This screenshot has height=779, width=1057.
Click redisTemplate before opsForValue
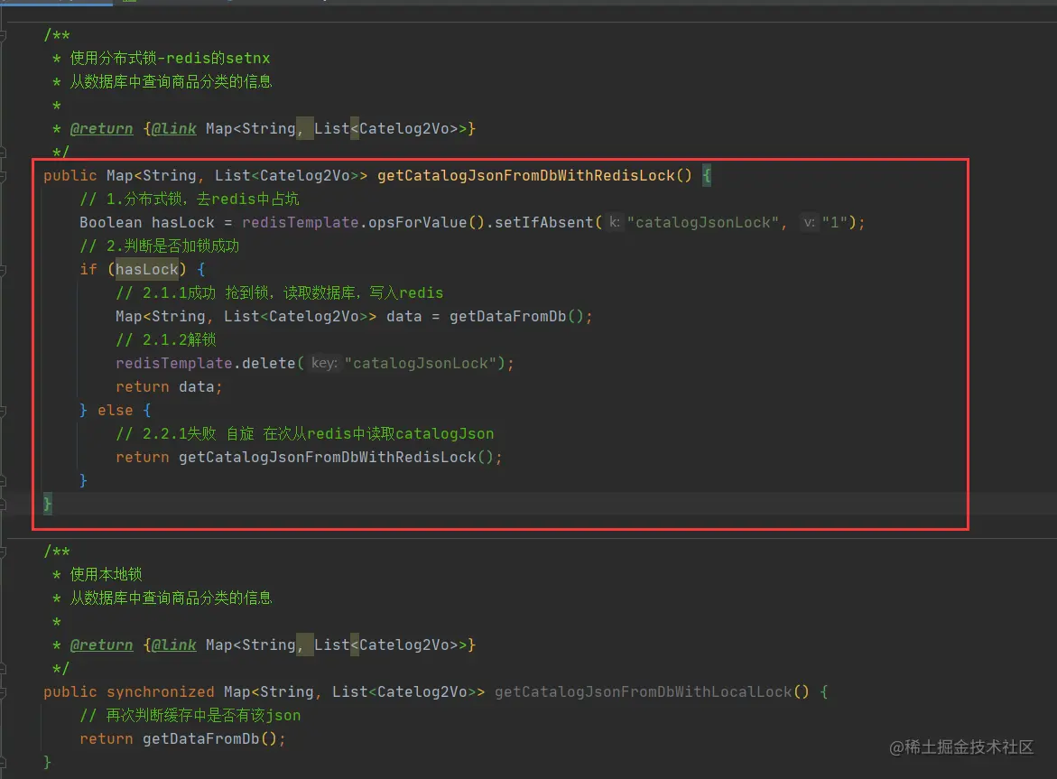click(x=300, y=222)
